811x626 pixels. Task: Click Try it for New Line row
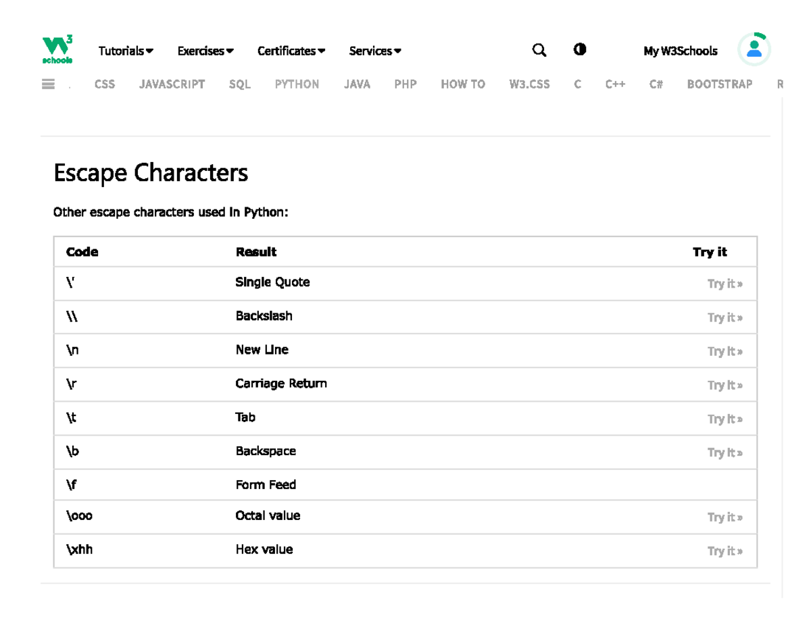coord(724,351)
